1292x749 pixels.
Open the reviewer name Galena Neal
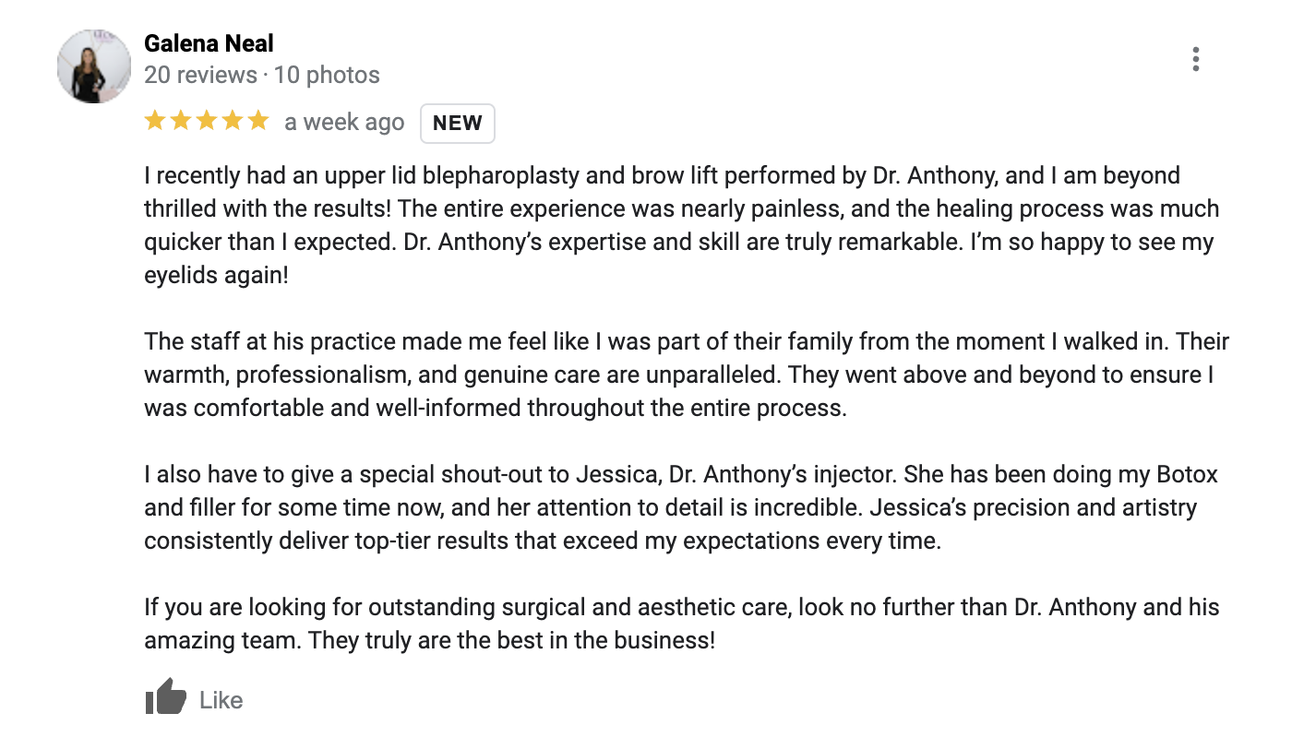(x=209, y=43)
